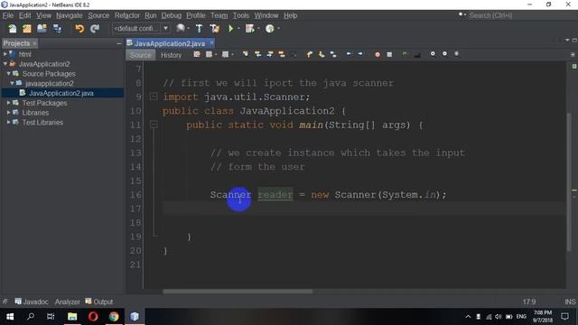Click the Profile Project icon

[x=270, y=28]
